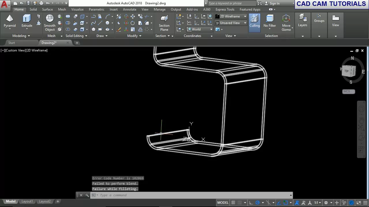Click the Clean Screen icon
This screenshot has width=369, height=207.
click(358, 203)
